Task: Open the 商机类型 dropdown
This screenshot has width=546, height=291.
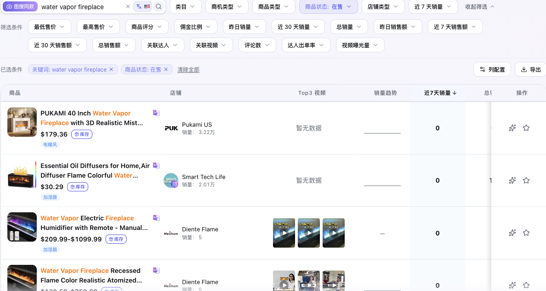Action: [x=227, y=6]
